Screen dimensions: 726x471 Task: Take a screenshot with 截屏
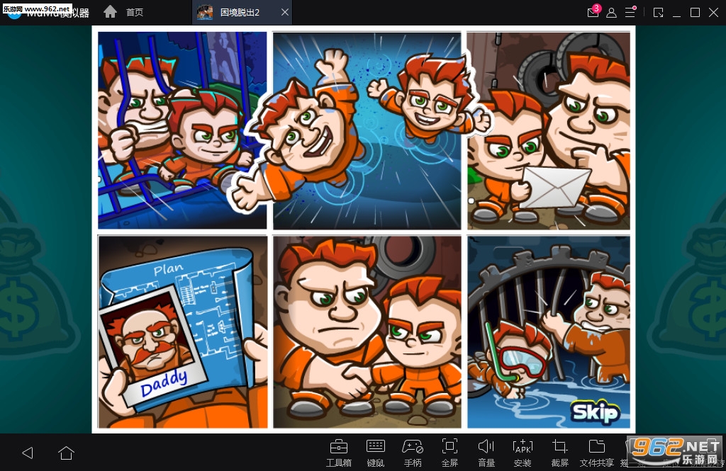(x=559, y=451)
